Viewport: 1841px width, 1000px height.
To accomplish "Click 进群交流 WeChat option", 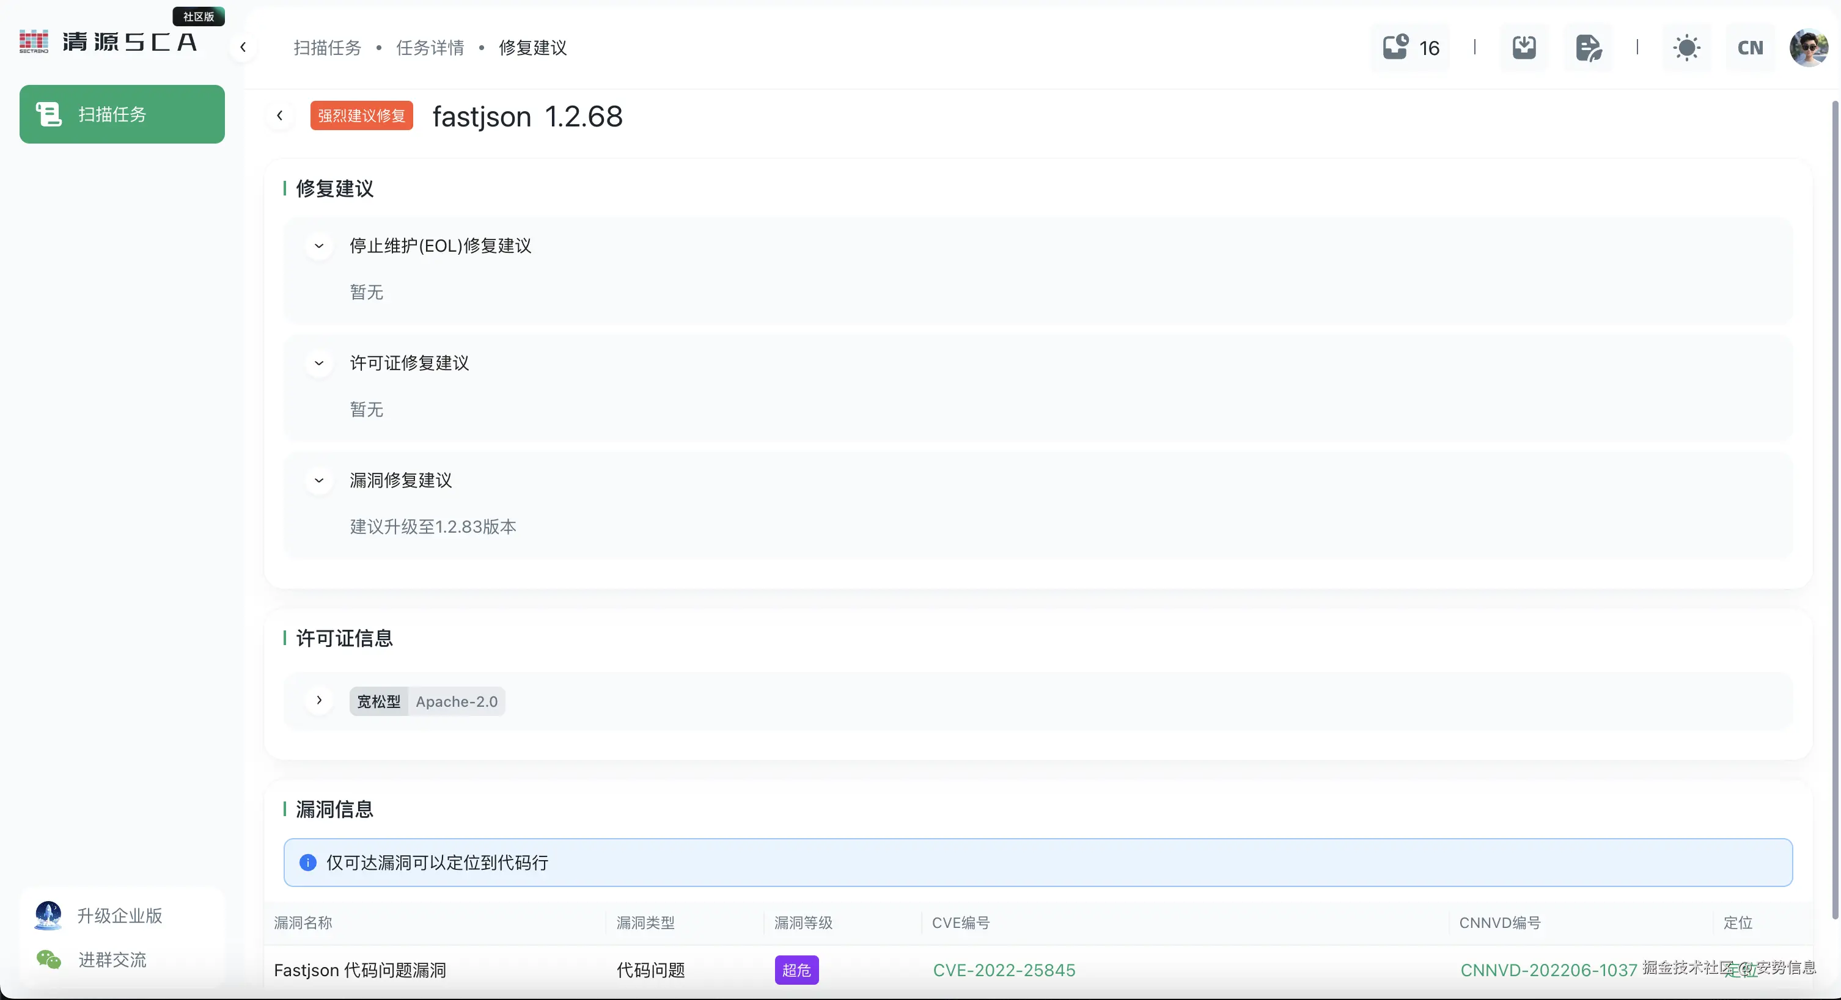I will [x=112, y=959].
